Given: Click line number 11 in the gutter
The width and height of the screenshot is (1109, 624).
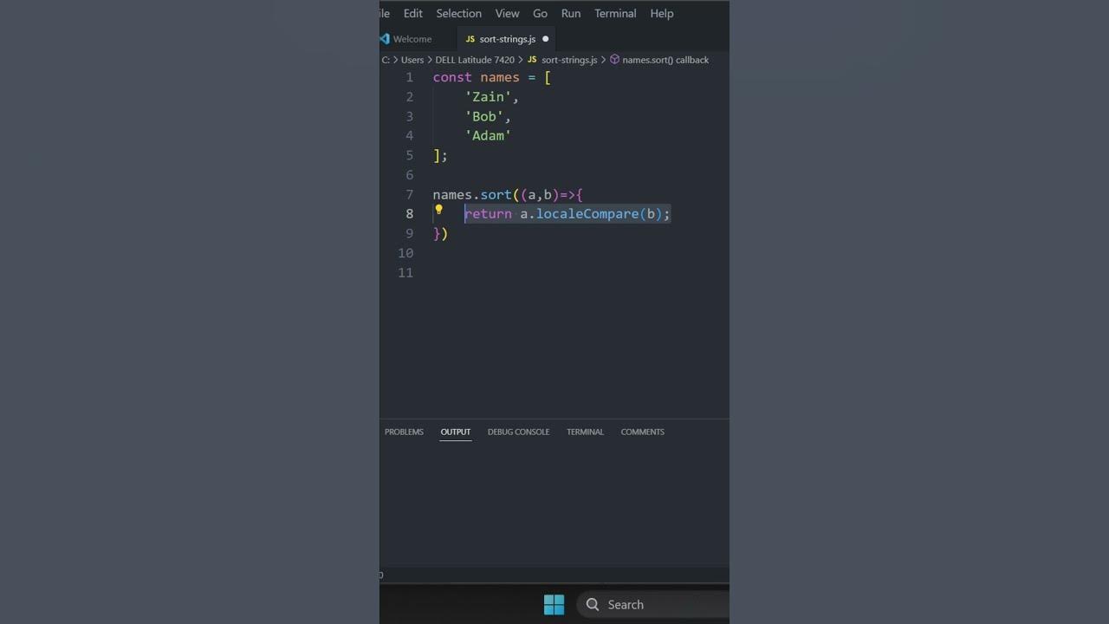Looking at the screenshot, I should tap(405, 272).
